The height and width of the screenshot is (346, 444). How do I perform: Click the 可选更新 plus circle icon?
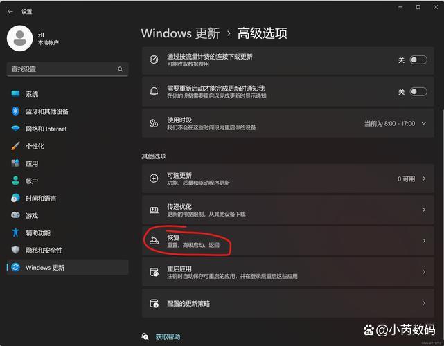(x=154, y=179)
